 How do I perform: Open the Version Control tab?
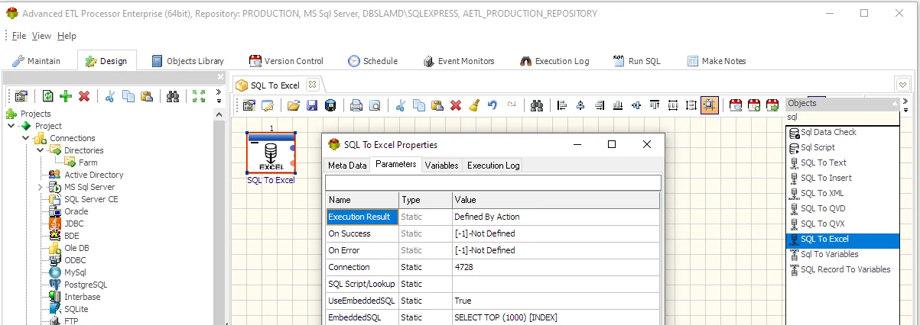[287, 61]
